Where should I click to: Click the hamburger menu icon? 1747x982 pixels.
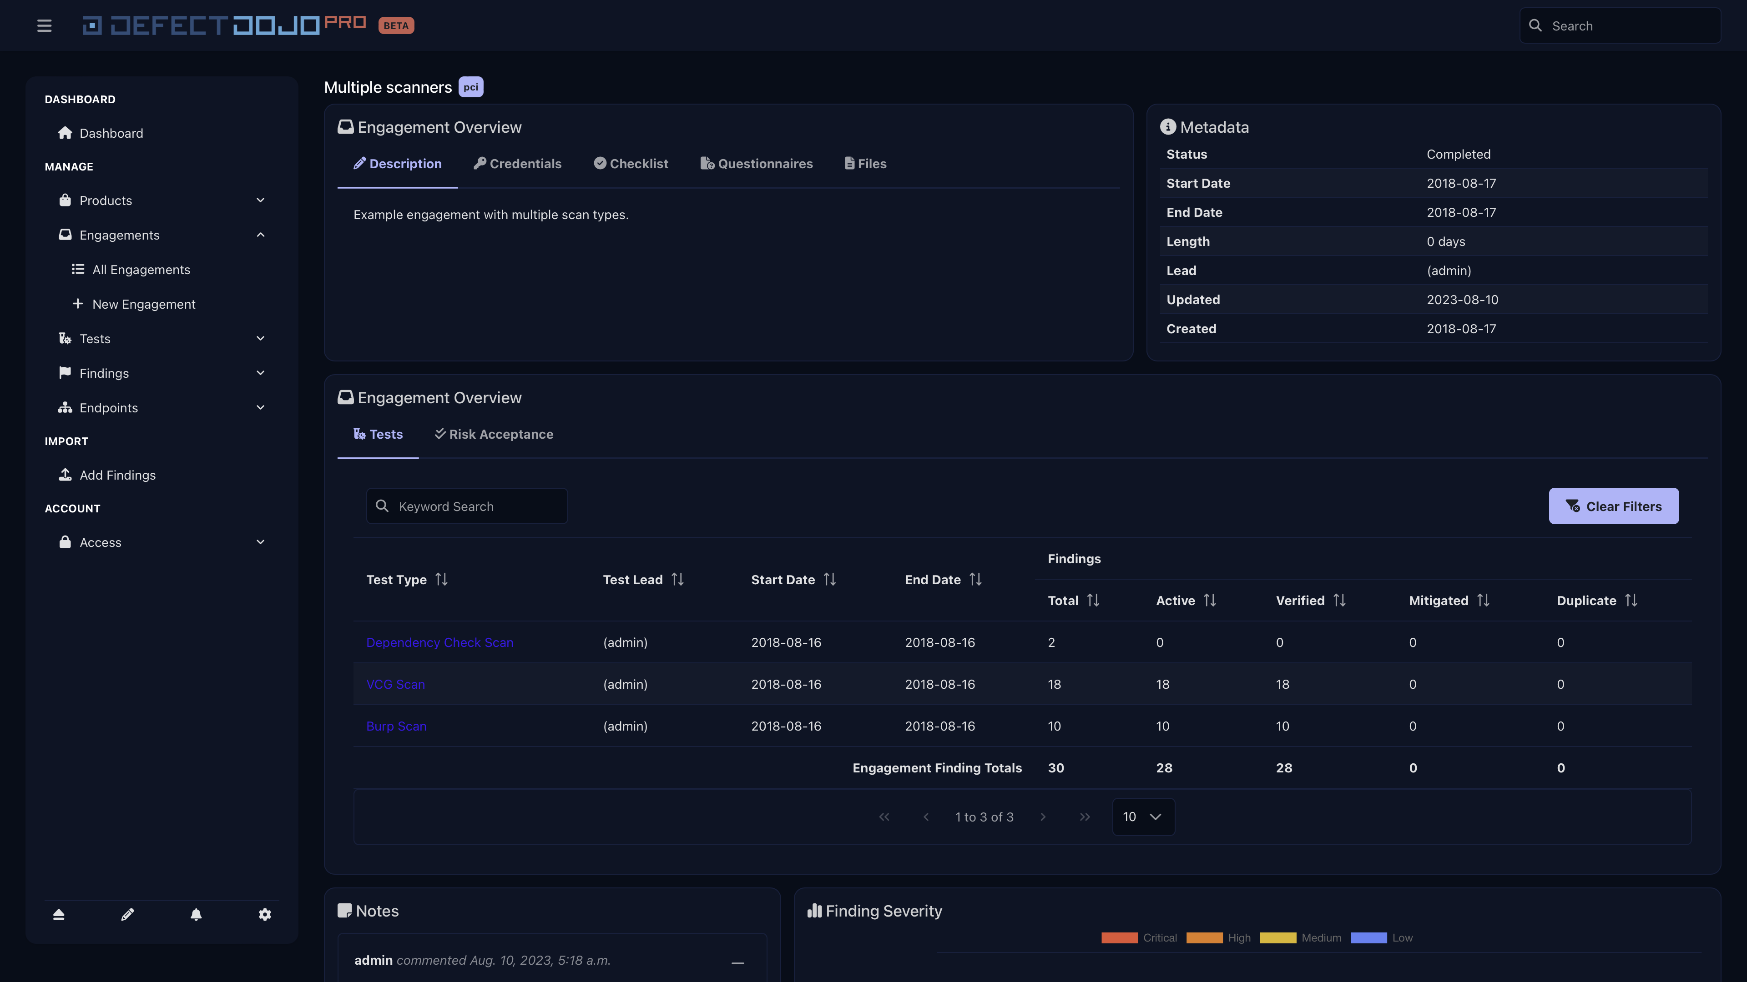pos(44,26)
